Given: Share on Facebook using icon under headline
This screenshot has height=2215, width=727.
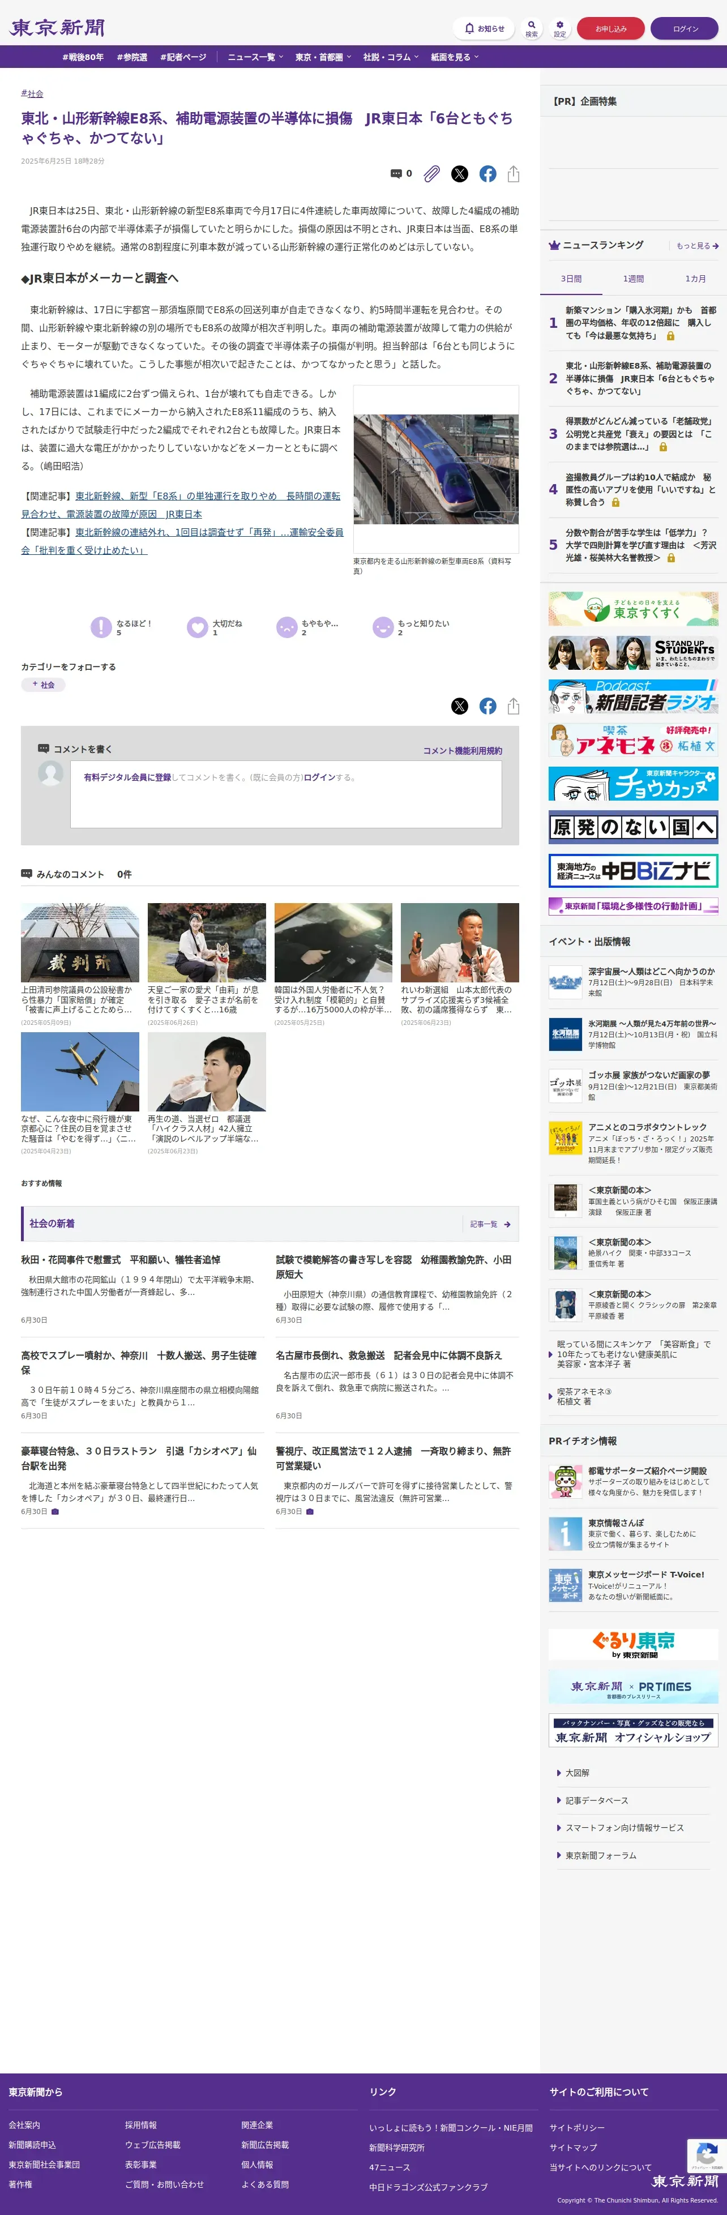Looking at the screenshot, I should pos(488,174).
